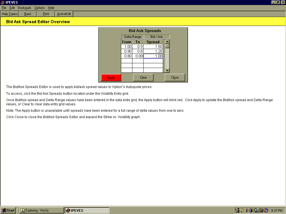The image size is (286, 214).
Task: Click the battery power tray icon
Action: pyautogui.click(x=251, y=210)
